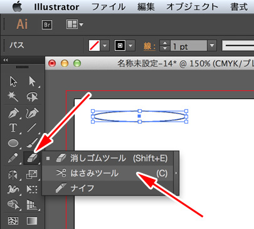The height and width of the screenshot is (229, 254).
Task: Activate the Type tool
Action: click(x=13, y=127)
